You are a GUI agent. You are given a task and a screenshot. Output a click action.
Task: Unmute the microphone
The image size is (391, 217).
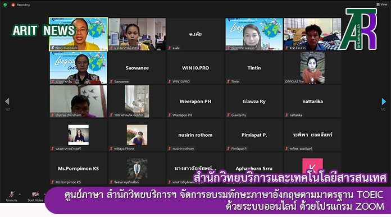(11, 196)
